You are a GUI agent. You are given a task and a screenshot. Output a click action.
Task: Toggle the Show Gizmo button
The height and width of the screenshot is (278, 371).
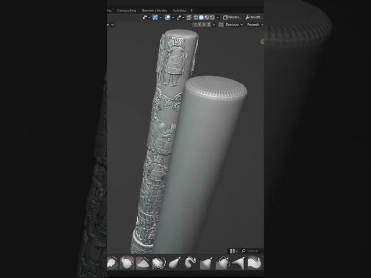155,17
